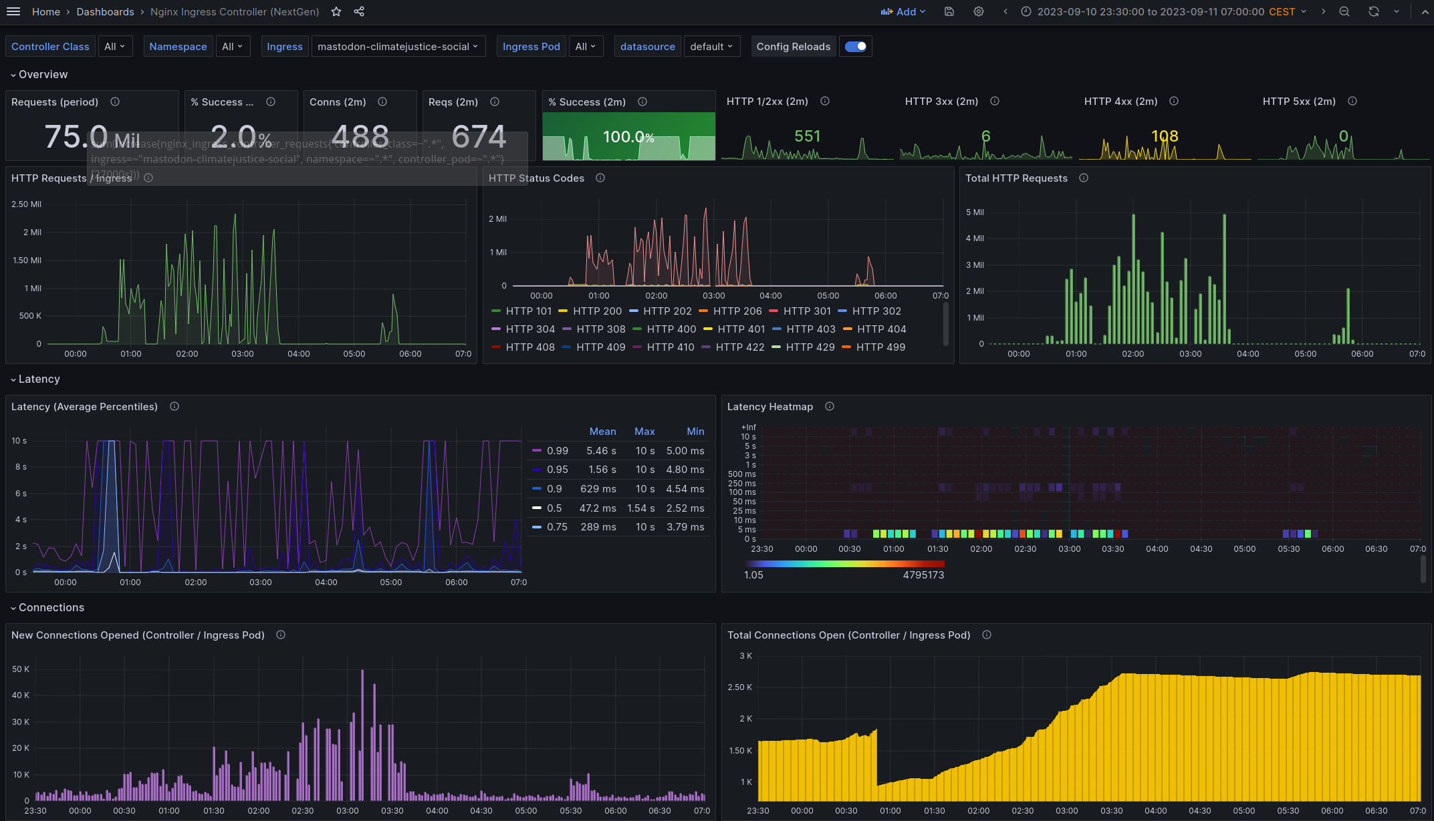The width and height of the screenshot is (1434, 821).
Task: Open HTTP Requests / Ingress panel title menu
Action: pyautogui.click(x=72, y=178)
